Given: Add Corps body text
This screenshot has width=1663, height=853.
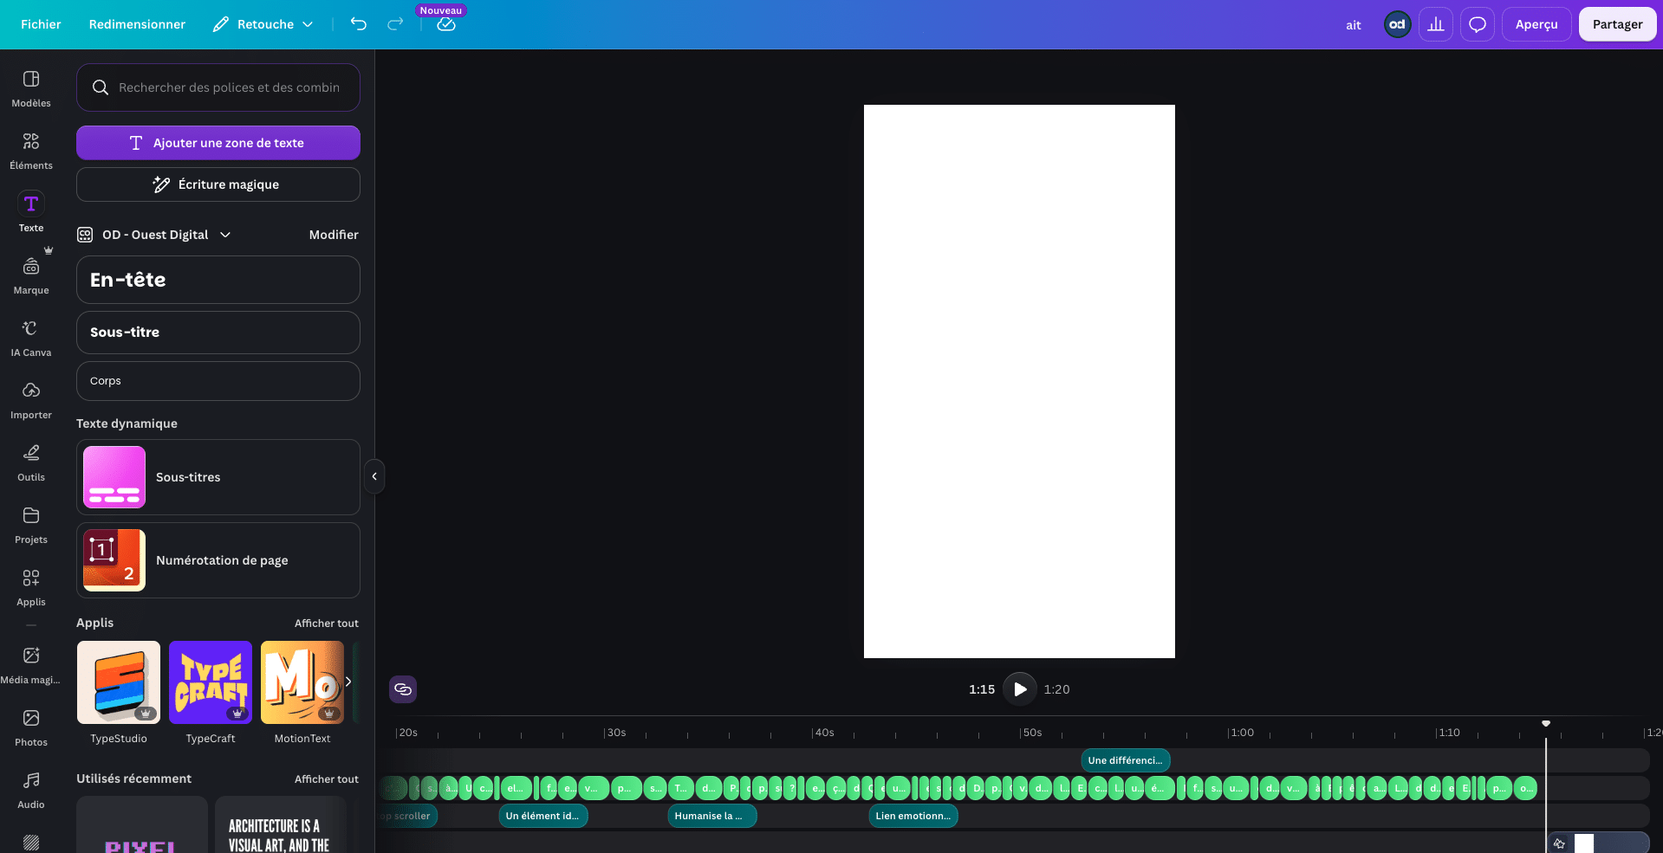Looking at the screenshot, I should coord(218,381).
